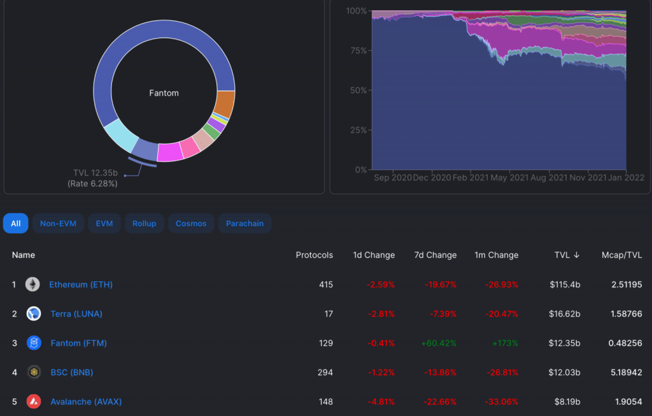652x416 pixels.
Task: Click Terra's $16.62b TVL value
Action: 564,313
